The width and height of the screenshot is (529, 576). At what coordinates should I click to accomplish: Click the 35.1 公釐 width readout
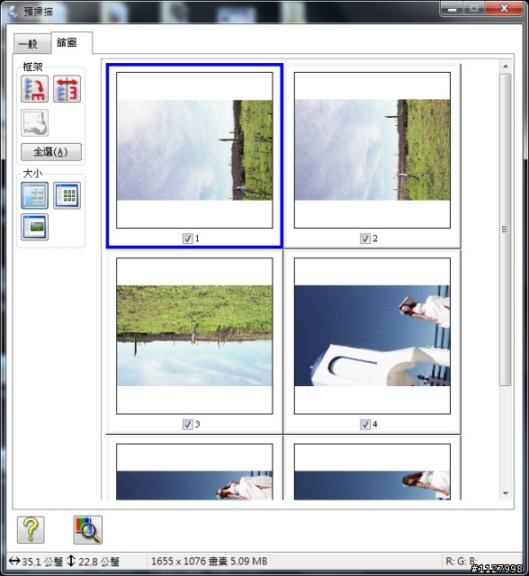point(36,562)
